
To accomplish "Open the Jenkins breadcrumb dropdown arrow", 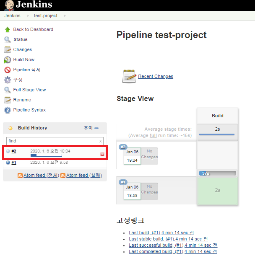I will (28, 16).
